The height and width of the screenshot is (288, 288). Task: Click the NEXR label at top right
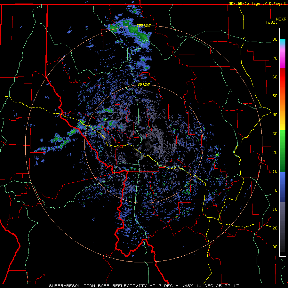click(281, 19)
